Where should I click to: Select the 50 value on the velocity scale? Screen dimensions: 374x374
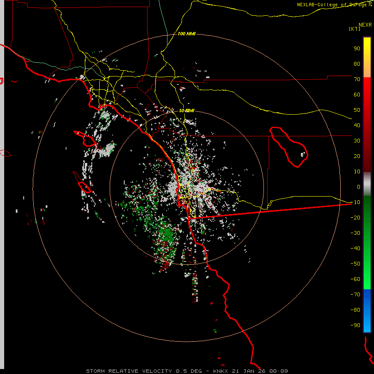(357, 110)
